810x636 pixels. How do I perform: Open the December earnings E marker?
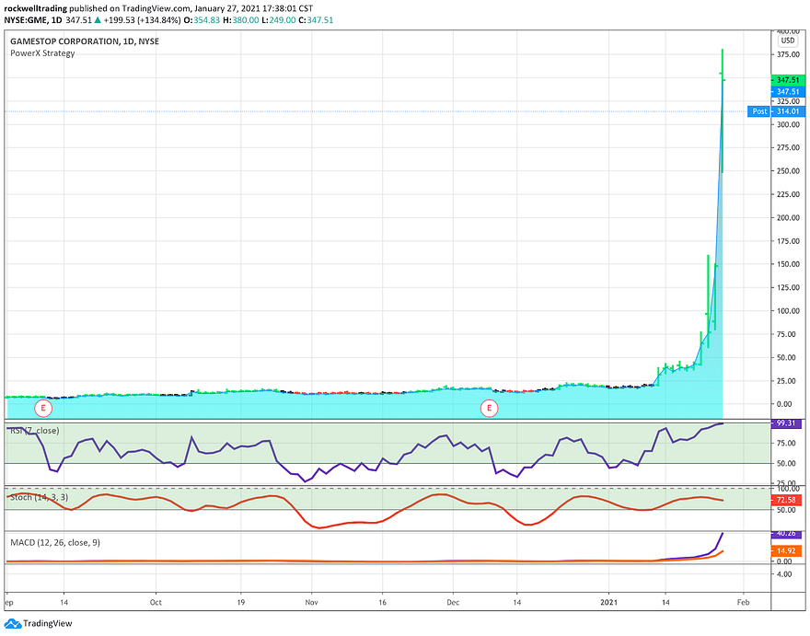point(489,409)
